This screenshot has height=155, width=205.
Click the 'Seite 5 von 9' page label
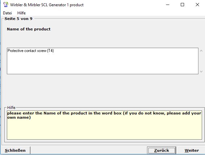[x=18, y=19]
